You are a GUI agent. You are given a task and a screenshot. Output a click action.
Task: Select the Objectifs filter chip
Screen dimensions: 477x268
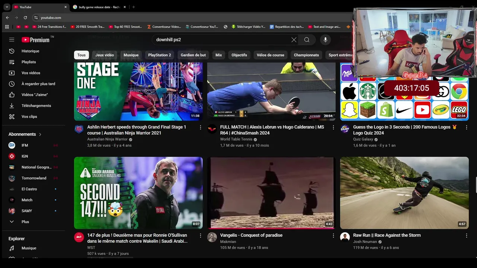pyautogui.click(x=239, y=55)
